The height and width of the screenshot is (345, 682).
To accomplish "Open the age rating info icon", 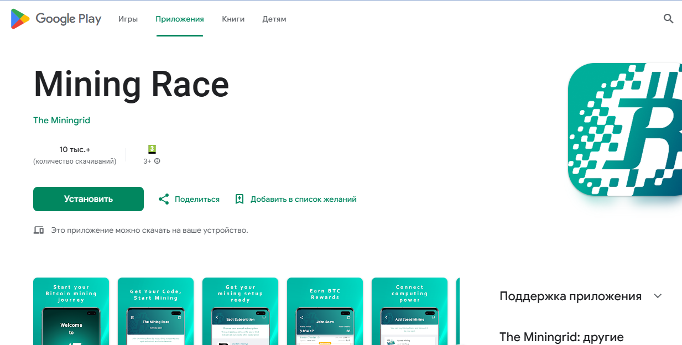I will 157,161.
